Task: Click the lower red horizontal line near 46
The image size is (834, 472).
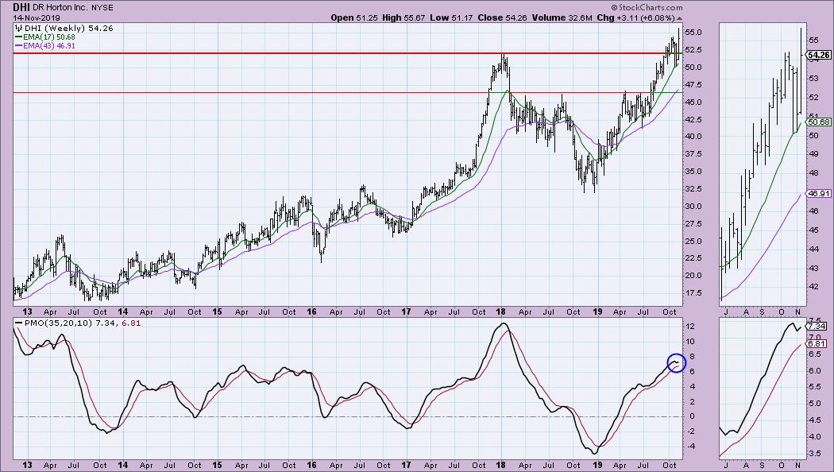Action: [347, 93]
